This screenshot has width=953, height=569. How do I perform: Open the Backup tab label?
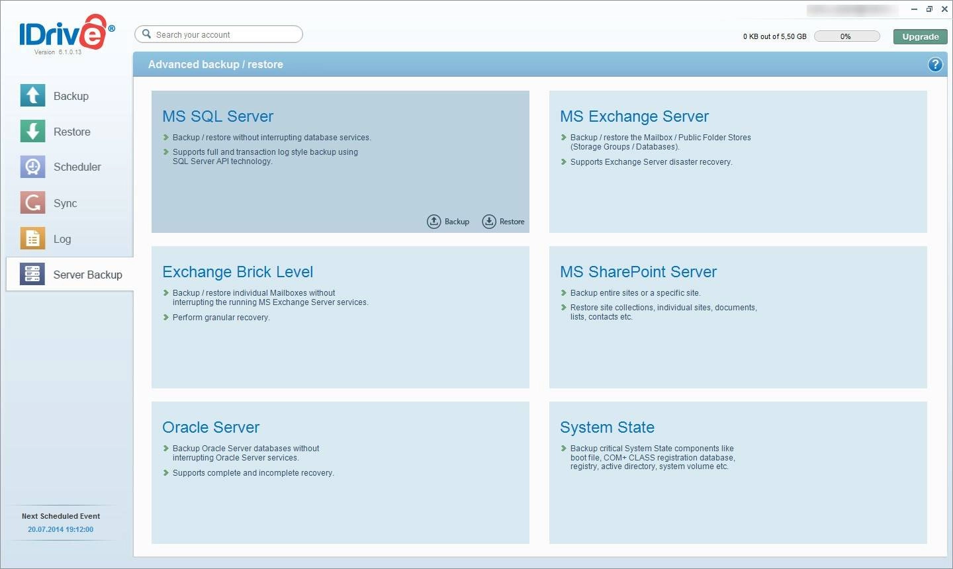(x=71, y=96)
